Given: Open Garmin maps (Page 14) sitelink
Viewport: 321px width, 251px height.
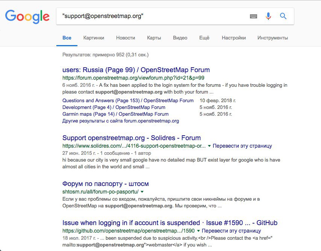Looking at the screenshot, I should 115,114.
